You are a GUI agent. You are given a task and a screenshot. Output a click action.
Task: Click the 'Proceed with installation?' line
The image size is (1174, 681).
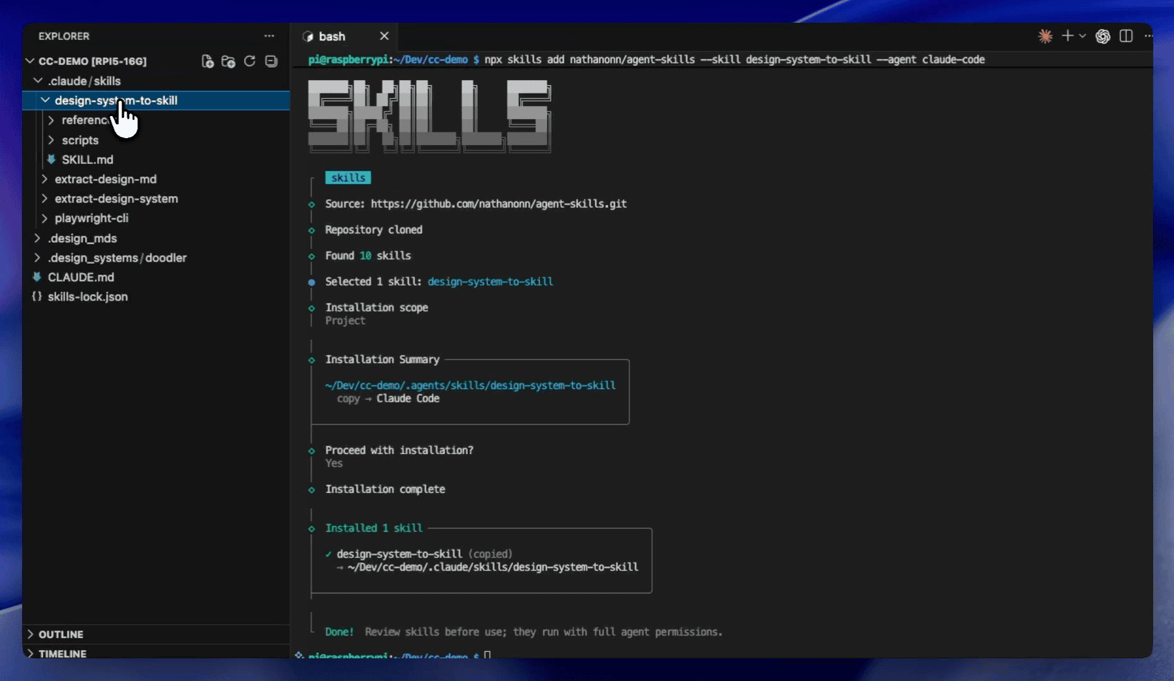pyautogui.click(x=399, y=450)
